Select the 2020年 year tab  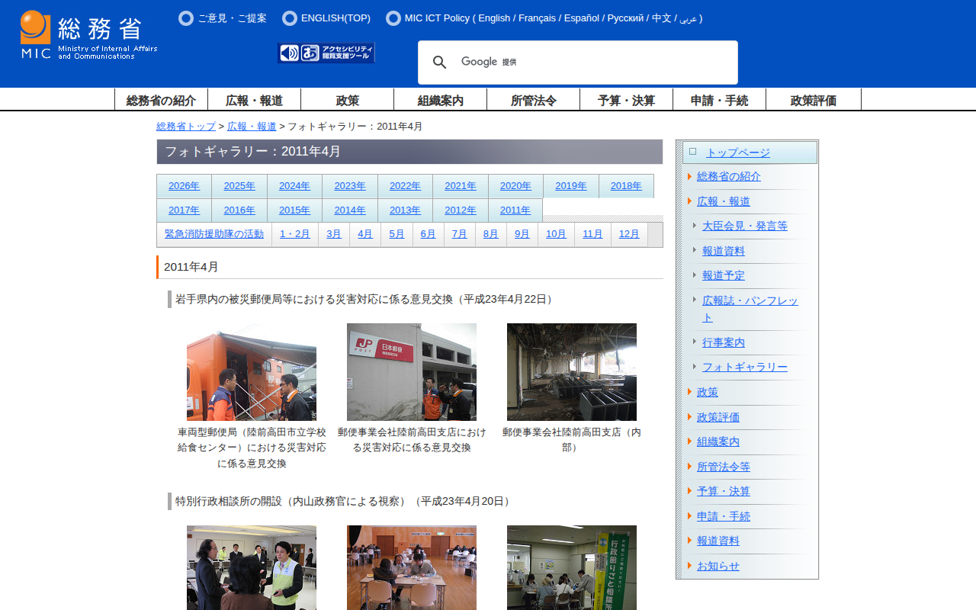tap(515, 186)
